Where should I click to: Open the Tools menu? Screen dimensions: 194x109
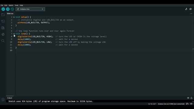click(x=16, y=5)
